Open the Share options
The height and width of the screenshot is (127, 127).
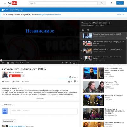click(16, 81)
